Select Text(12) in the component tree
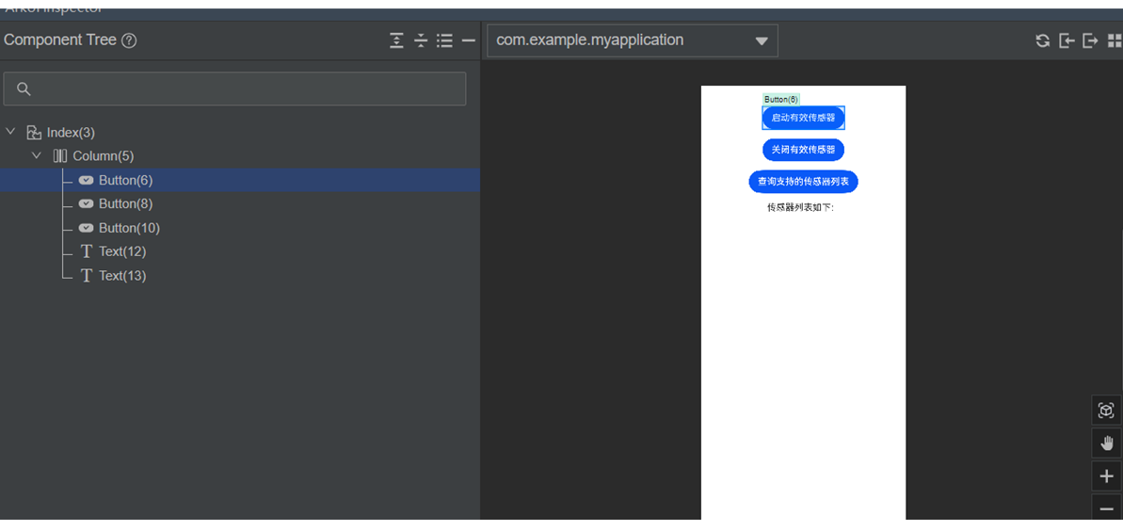Image resolution: width=1123 pixels, height=531 pixels. 122,251
